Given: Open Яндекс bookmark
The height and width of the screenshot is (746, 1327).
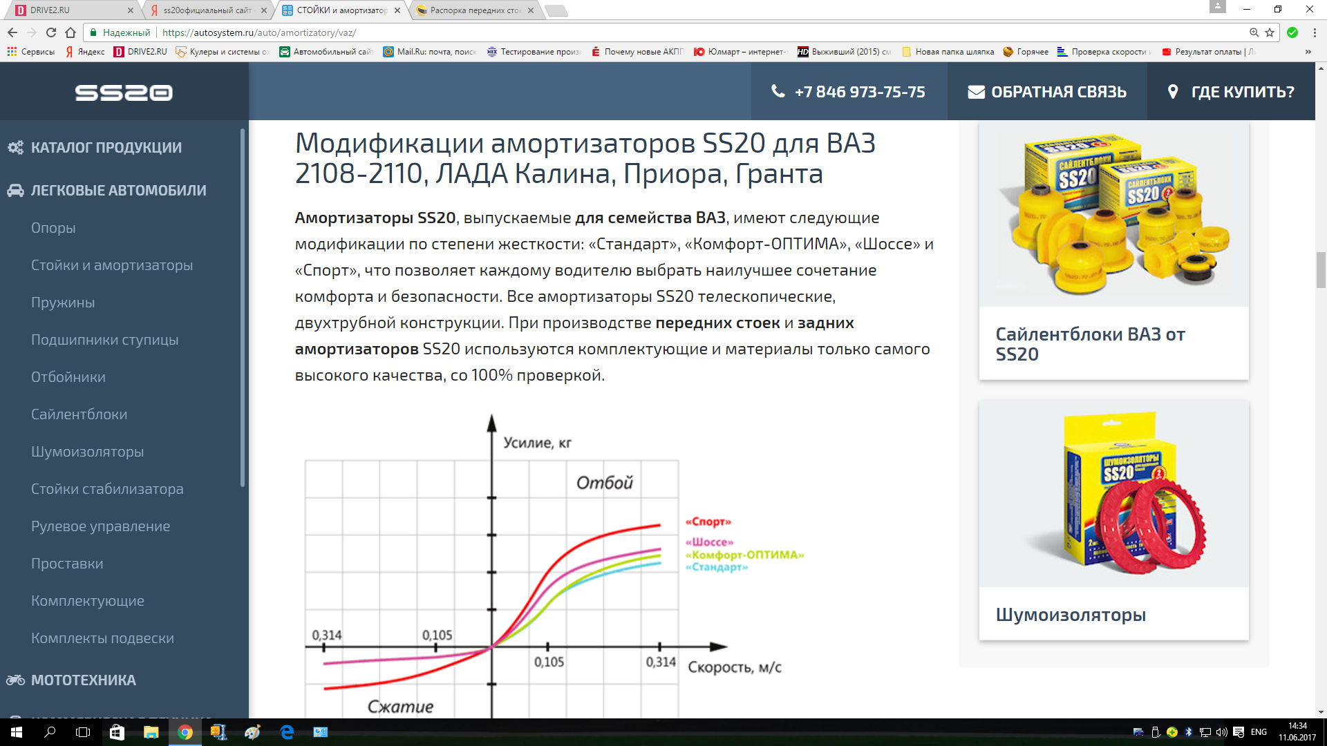Looking at the screenshot, I should (x=85, y=52).
